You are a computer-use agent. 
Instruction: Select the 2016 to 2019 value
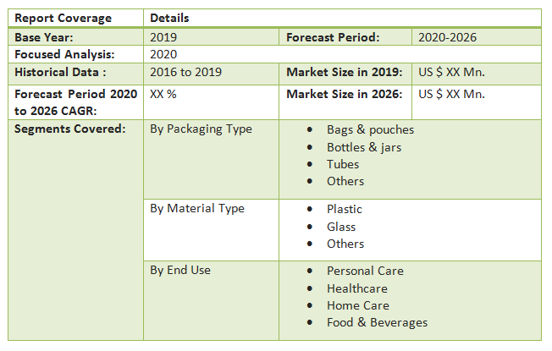(185, 72)
